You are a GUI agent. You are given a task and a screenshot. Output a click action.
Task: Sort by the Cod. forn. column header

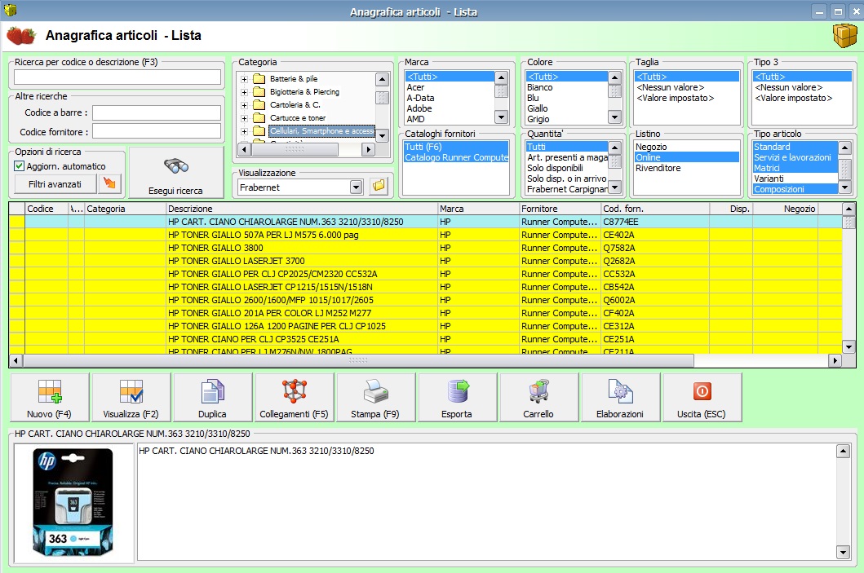[654, 209]
